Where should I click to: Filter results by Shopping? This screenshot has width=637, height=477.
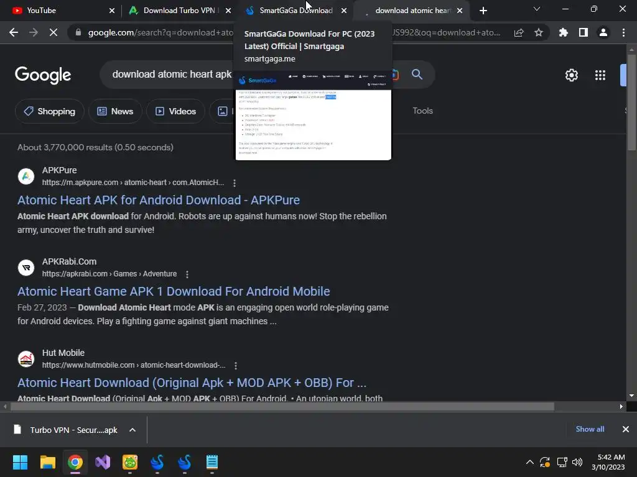pyautogui.click(x=50, y=111)
